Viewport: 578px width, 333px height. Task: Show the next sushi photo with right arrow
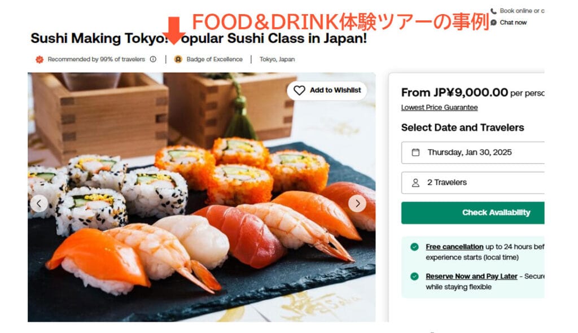357,203
